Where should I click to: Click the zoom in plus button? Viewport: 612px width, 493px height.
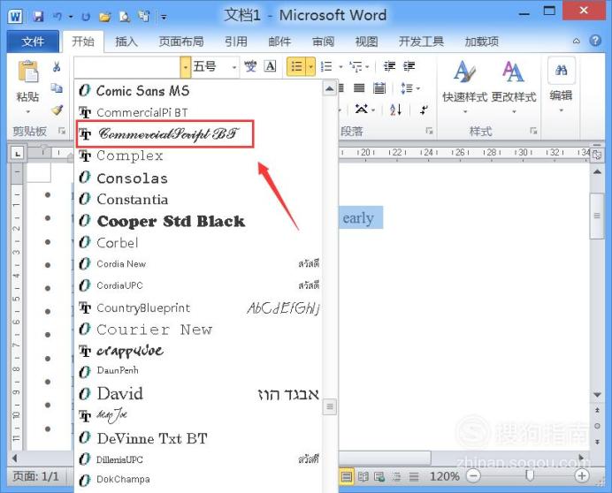[582, 476]
